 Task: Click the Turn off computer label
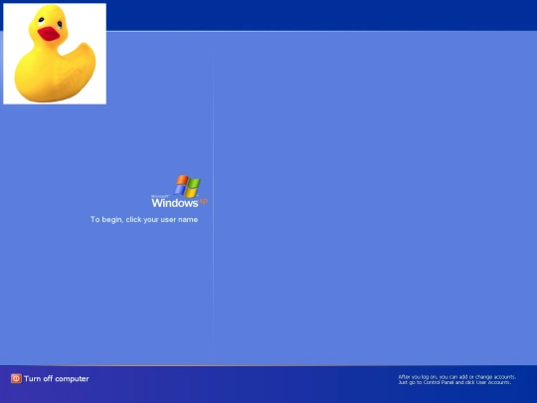[57, 379]
